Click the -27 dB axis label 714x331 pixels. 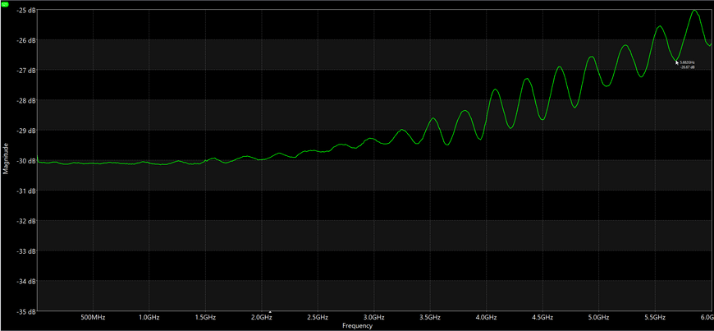pos(26,70)
